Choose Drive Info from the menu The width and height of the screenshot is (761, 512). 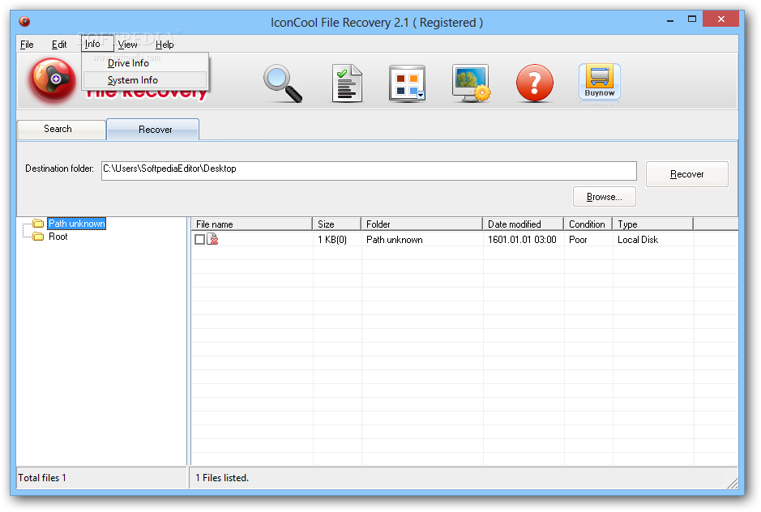click(144, 63)
